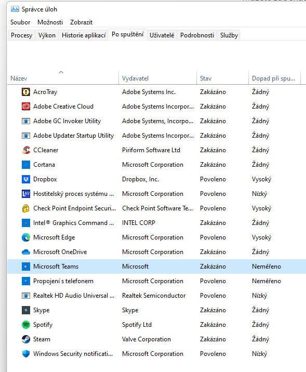Click the Task Manager icon in title bar
This screenshot has height=372, width=306.
[15, 9]
